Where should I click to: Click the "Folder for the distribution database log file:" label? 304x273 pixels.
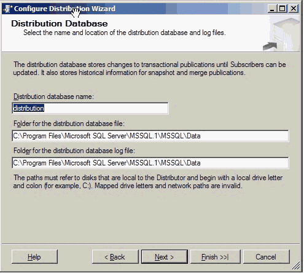pos(74,151)
